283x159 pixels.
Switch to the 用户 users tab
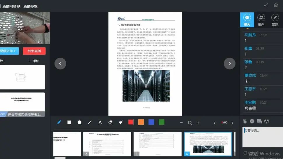261,20
